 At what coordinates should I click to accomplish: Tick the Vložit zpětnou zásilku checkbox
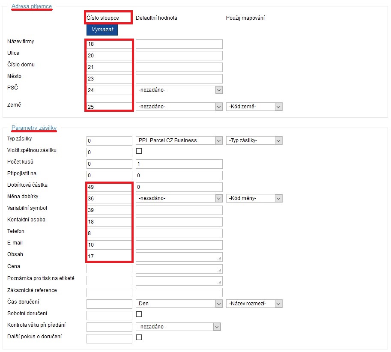pyautogui.click(x=139, y=151)
